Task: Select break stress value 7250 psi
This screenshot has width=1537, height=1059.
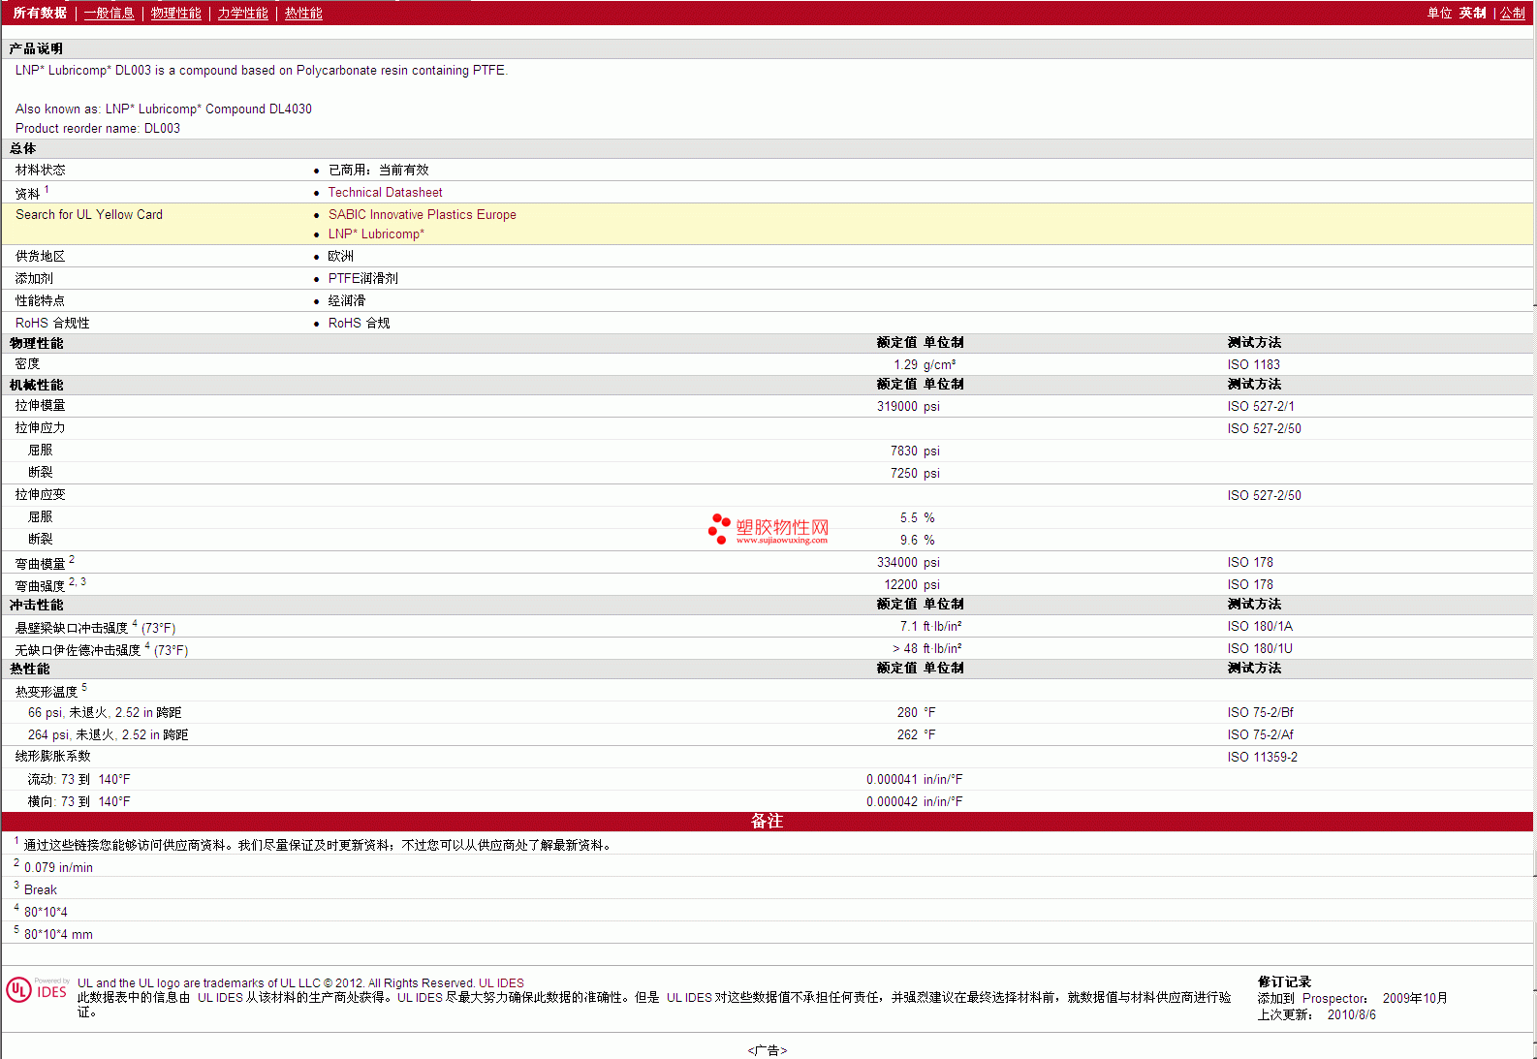Action: [915, 473]
